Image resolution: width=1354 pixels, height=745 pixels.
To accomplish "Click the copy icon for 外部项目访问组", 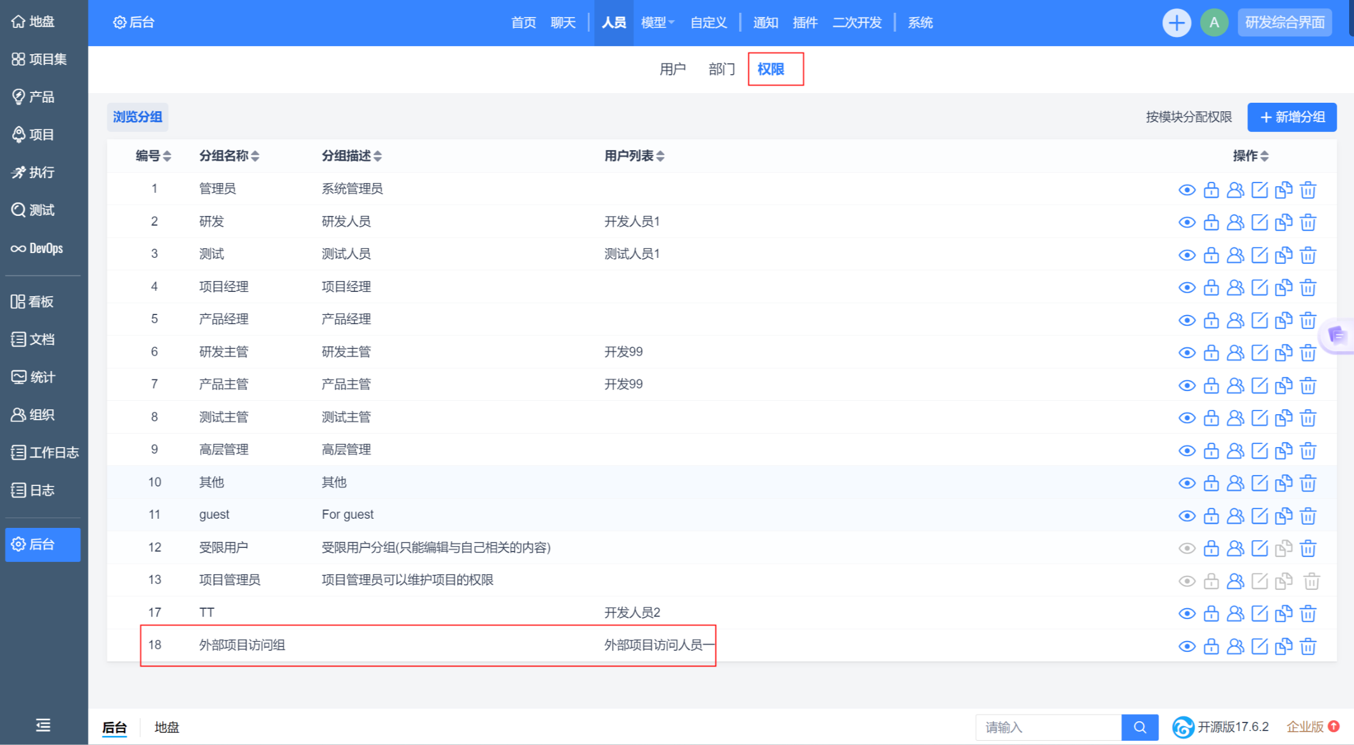I will click(x=1283, y=646).
